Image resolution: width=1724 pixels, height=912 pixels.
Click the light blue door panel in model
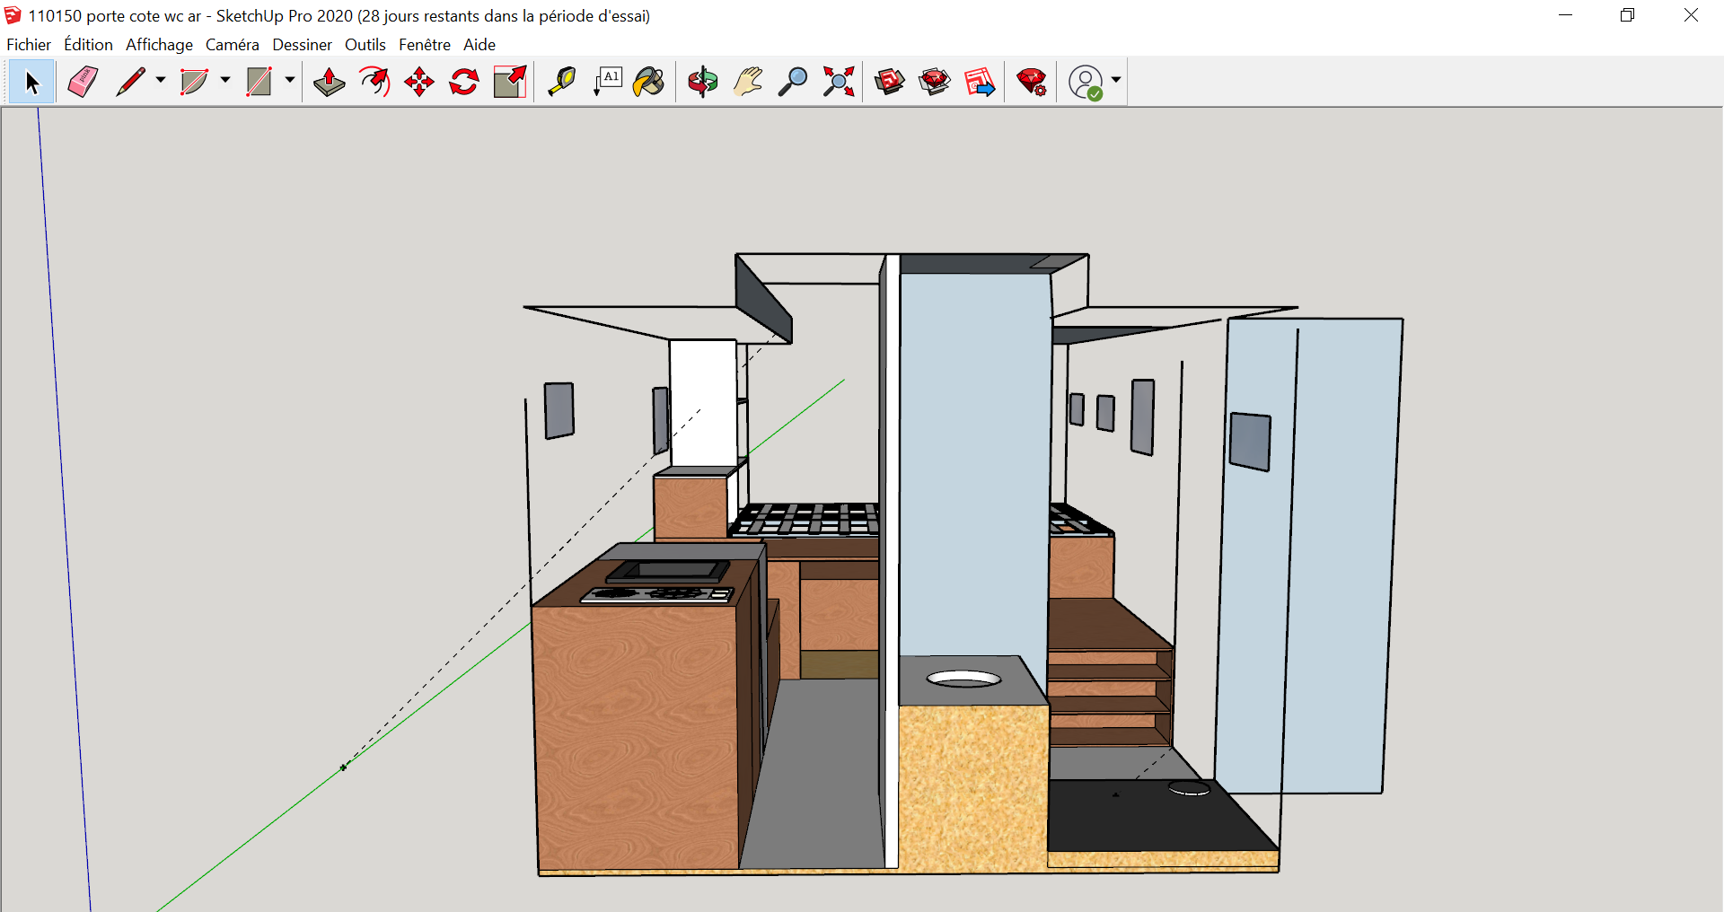point(1311,557)
